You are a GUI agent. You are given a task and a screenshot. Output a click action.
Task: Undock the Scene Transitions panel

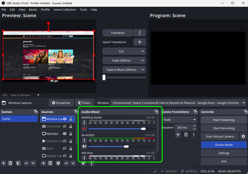tap(196, 112)
